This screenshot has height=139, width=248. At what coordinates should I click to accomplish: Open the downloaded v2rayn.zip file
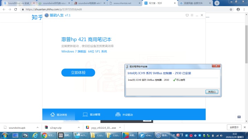click(56, 128)
